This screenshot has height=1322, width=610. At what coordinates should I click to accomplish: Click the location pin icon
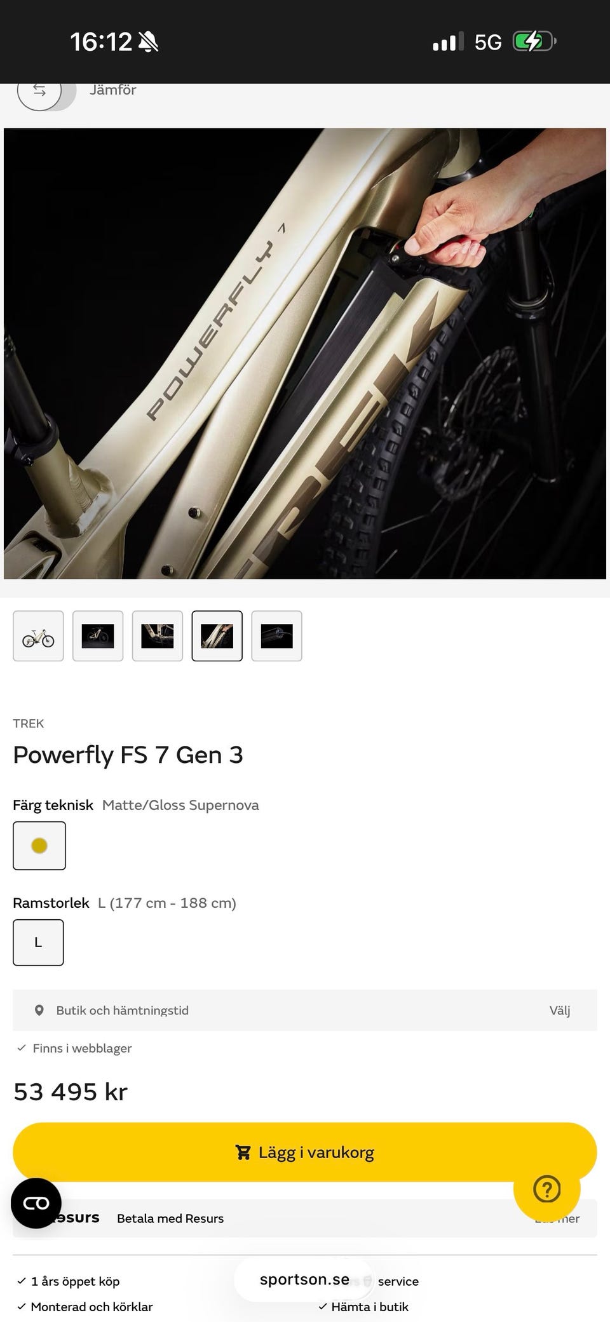coord(39,1010)
